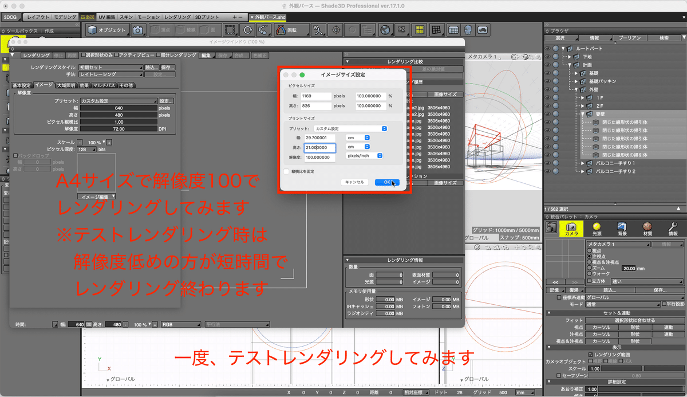Click the zoom value field showing 20.00
Image resolution: width=687 pixels, height=397 pixels.
click(629, 268)
